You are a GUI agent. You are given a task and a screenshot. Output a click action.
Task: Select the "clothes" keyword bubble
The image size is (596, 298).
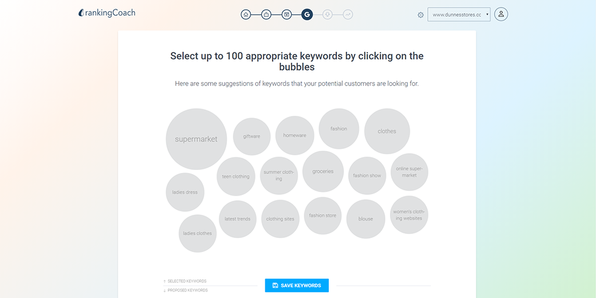coord(387,131)
